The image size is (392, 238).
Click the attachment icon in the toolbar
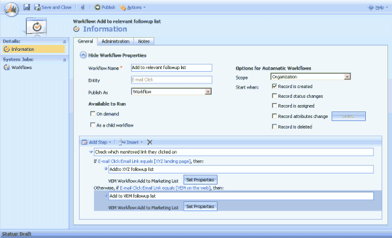point(83,7)
